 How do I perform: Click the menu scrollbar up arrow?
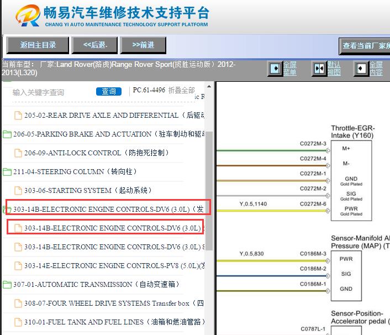pos(209,86)
